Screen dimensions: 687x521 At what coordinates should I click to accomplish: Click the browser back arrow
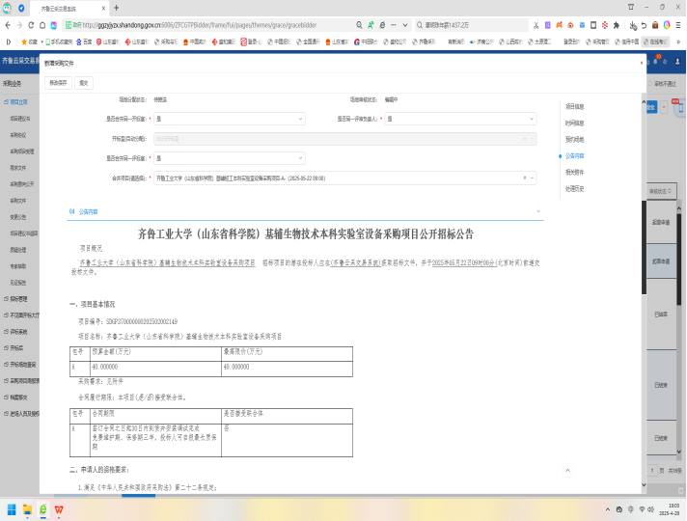(x=8, y=25)
